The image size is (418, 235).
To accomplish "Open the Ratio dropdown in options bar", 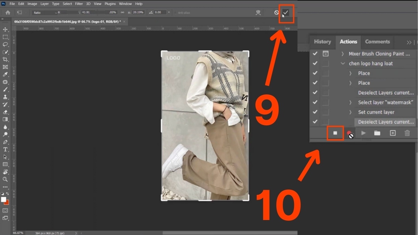I will click(45, 13).
